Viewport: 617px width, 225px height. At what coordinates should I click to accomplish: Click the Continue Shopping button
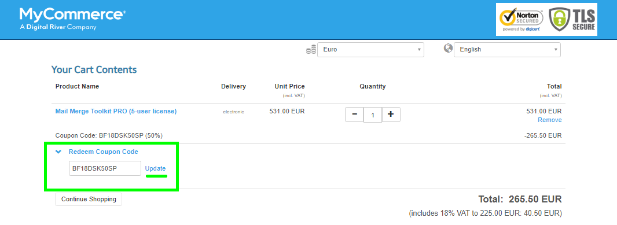point(89,199)
